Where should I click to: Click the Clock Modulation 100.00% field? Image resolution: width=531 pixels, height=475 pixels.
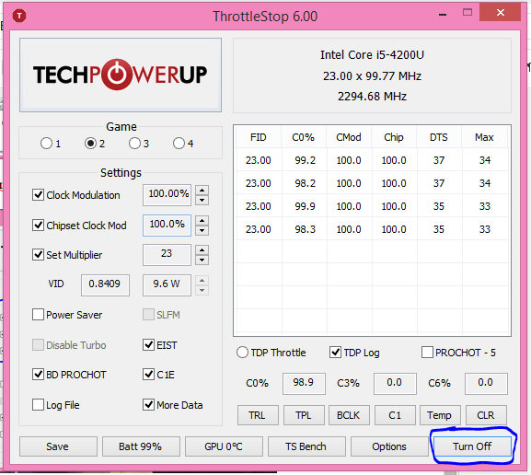167,195
